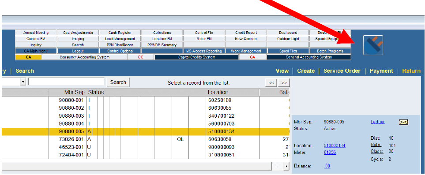Viewport: 425px width, 175px height.
Task: Select Capital Credits System
Action: [x=196, y=57]
